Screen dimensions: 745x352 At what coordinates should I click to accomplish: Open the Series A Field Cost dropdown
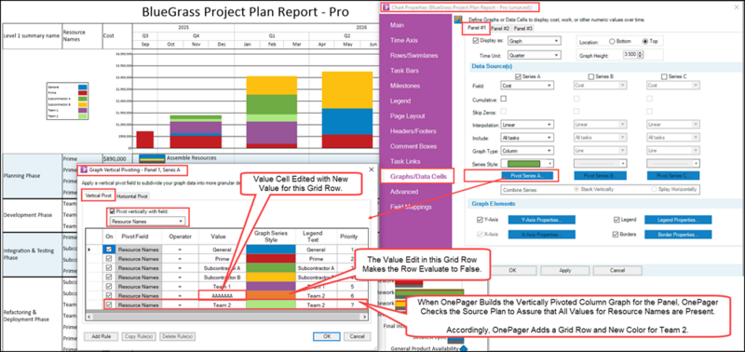click(x=527, y=85)
